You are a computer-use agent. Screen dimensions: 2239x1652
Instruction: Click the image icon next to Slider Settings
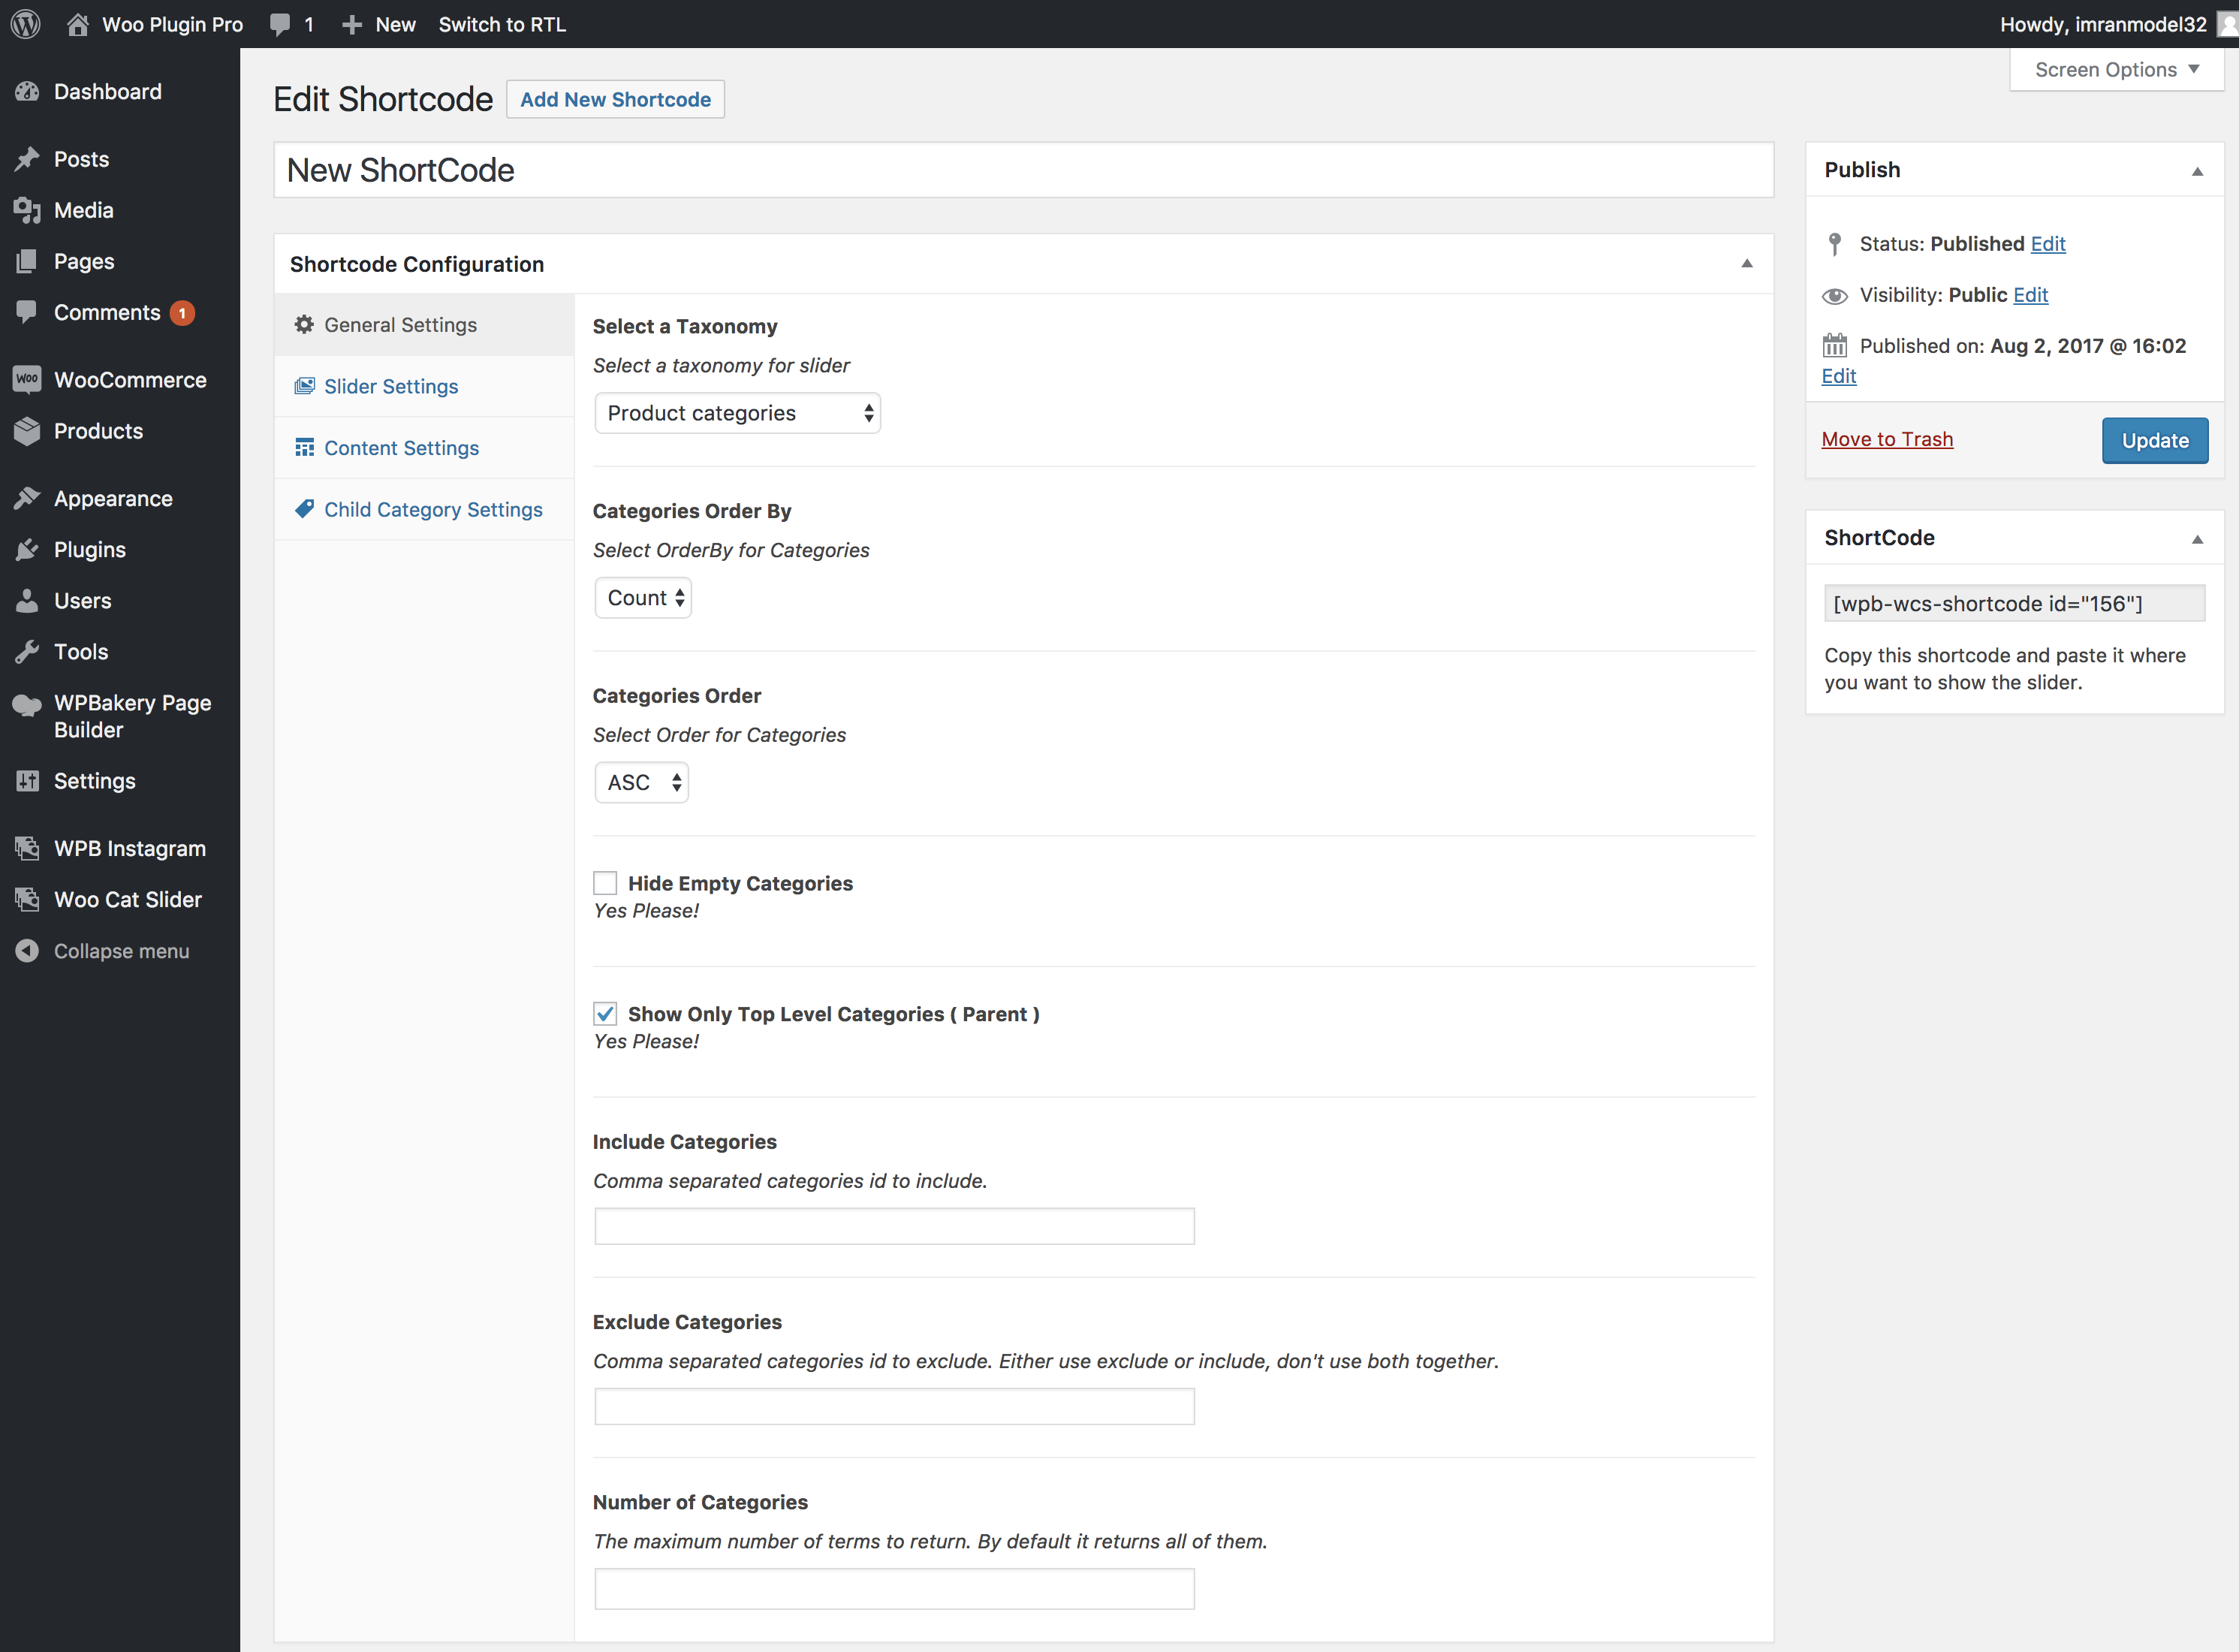[x=304, y=386]
